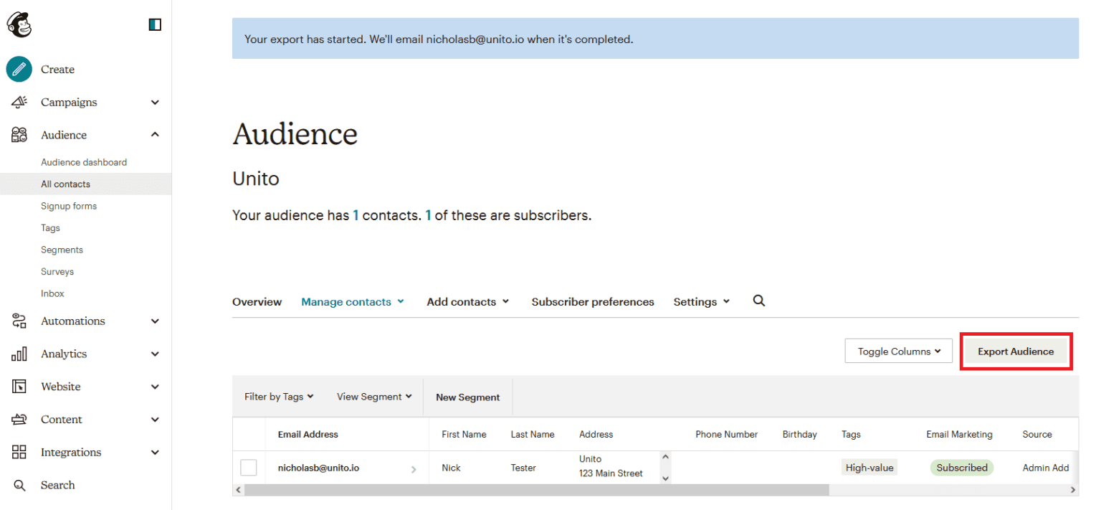Open the Integrations grid icon

[x=19, y=452]
